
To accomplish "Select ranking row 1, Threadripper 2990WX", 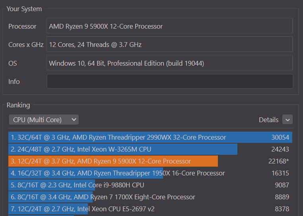I will point(150,137).
